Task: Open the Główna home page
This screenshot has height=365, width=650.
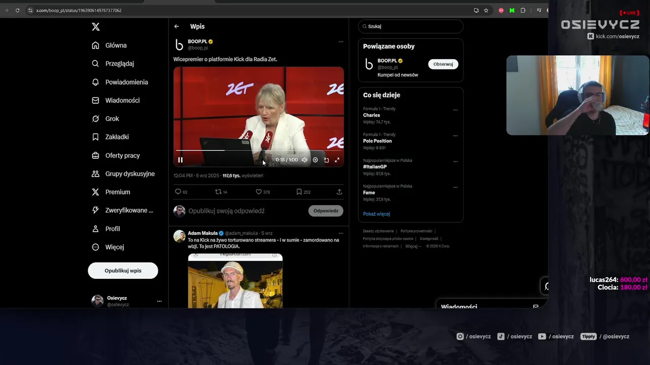Action: [109, 45]
